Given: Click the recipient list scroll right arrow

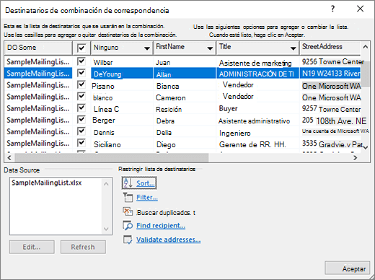Looking at the screenshot, I should pos(355,158).
